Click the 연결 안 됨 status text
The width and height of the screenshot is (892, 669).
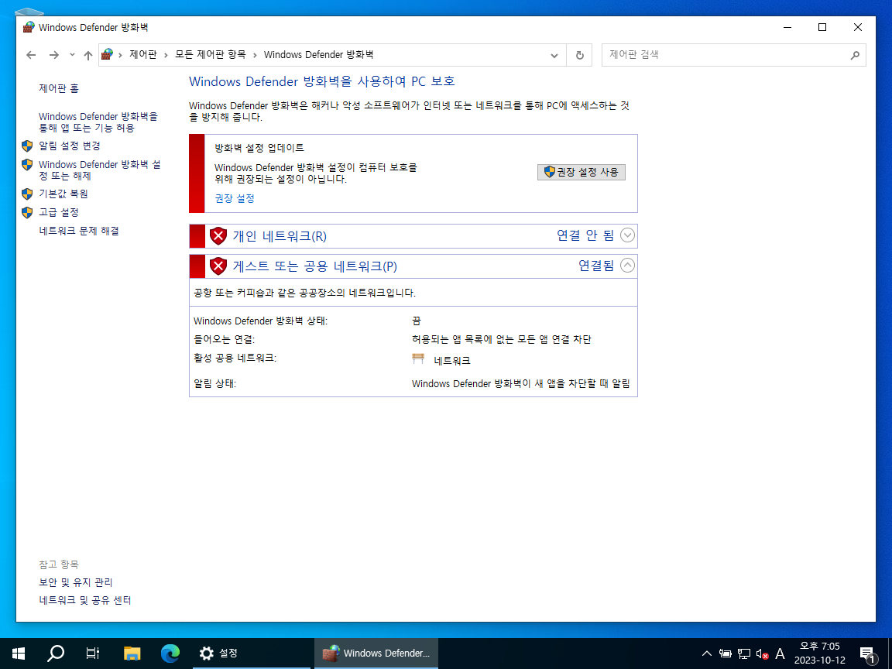point(585,235)
